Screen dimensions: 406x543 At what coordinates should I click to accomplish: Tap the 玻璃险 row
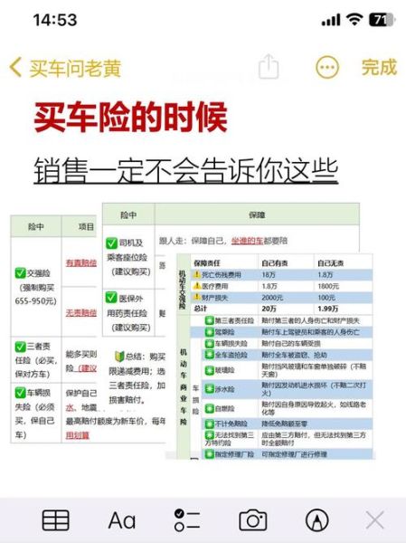288,370
